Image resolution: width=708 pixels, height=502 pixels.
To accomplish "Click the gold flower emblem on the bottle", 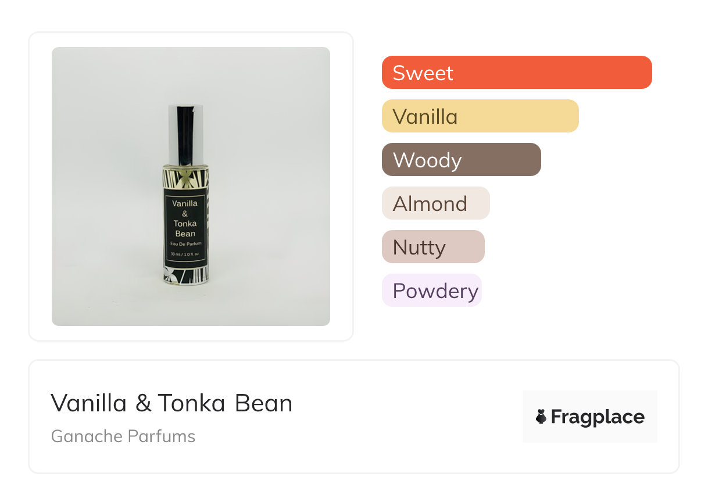I will [185, 177].
